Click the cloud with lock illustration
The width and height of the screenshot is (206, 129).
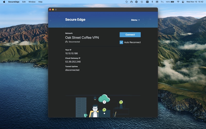tap(104, 99)
